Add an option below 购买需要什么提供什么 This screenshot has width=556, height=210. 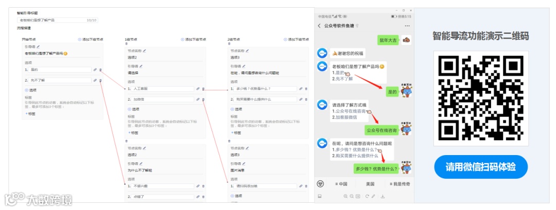[236, 109]
